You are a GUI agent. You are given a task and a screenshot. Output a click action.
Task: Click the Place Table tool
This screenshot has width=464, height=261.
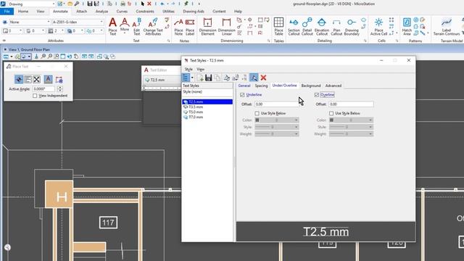pyautogui.click(x=278, y=27)
